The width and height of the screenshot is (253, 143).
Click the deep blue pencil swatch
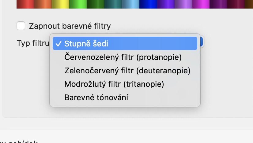click(148, 4)
